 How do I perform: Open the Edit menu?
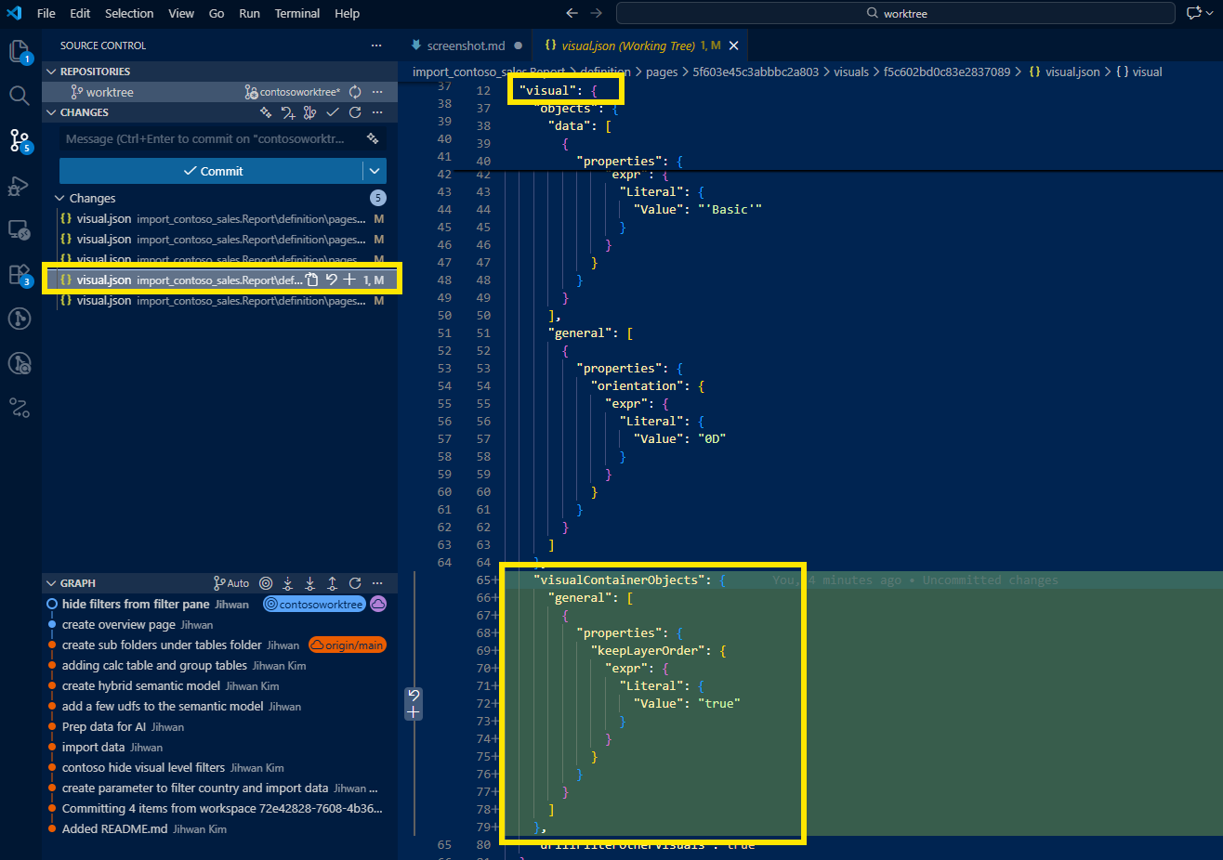pos(80,13)
